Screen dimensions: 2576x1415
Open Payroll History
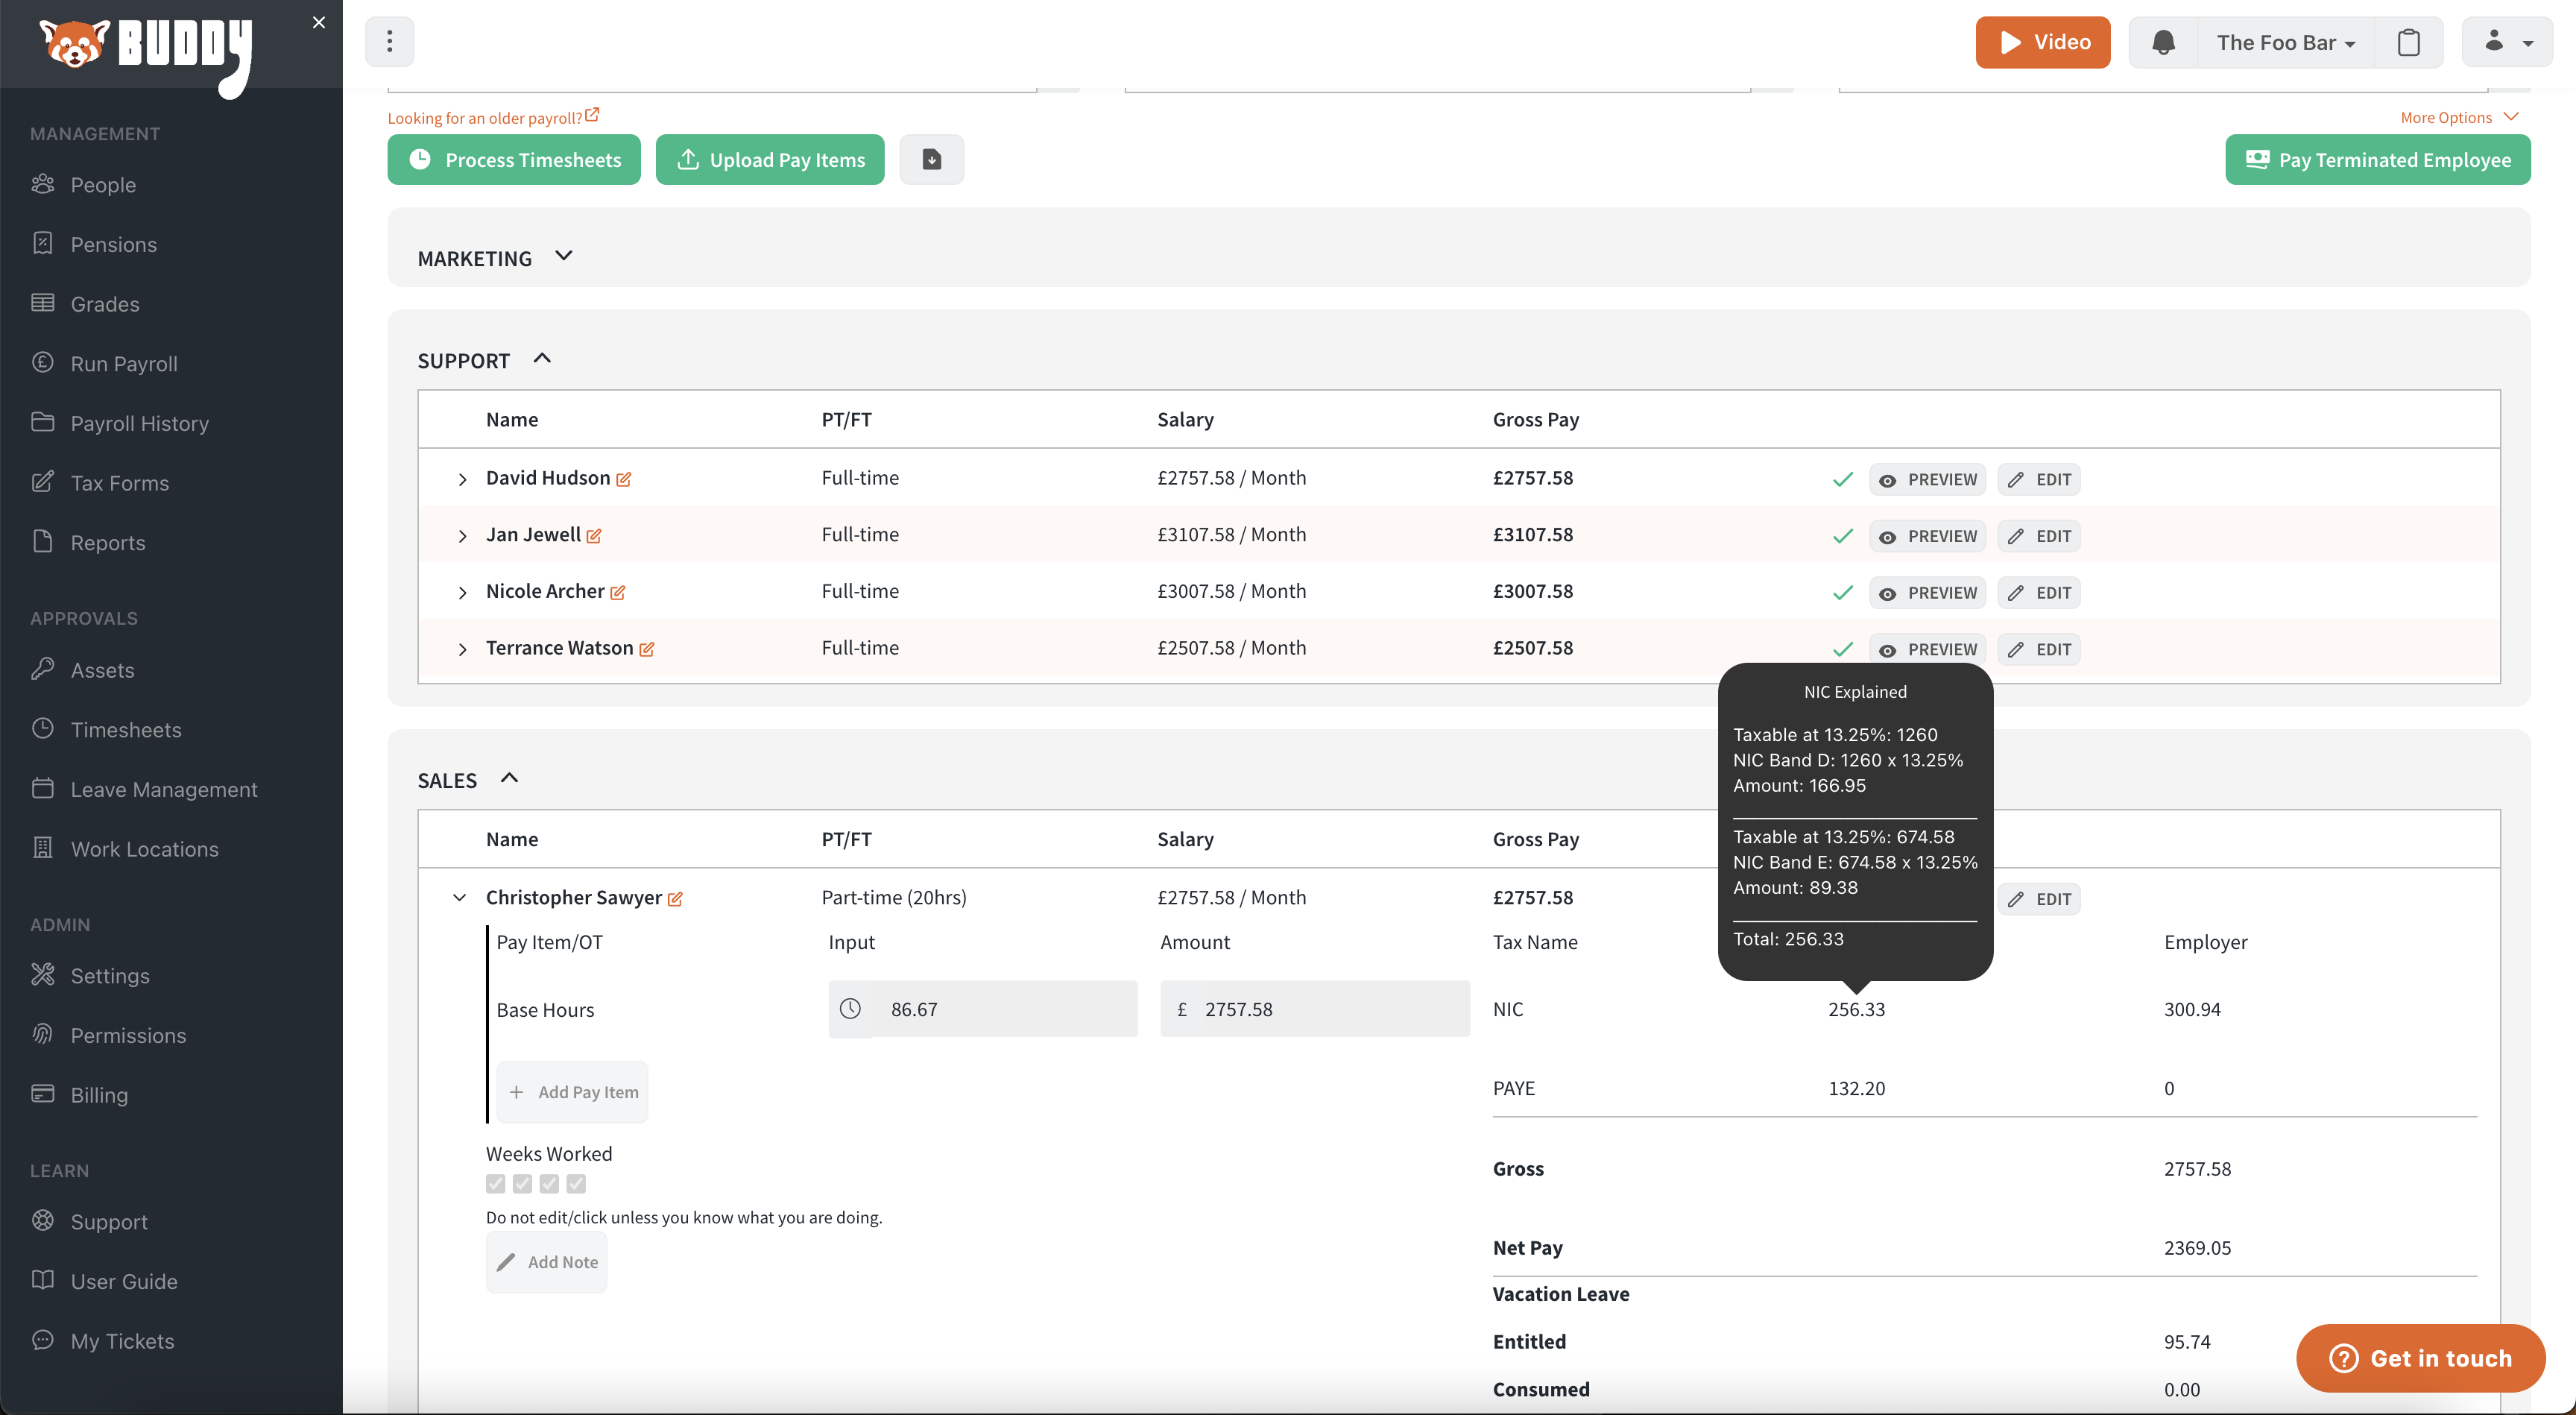click(x=140, y=423)
